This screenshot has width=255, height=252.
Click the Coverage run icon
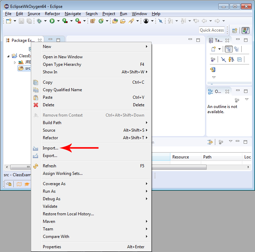point(65,21)
